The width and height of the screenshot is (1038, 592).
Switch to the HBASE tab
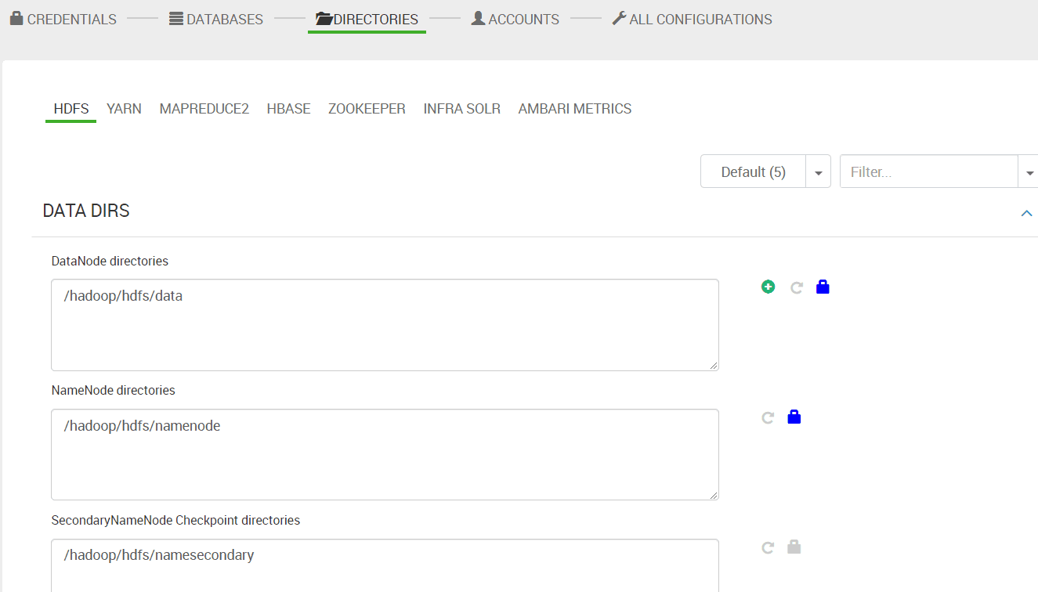coord(288,109)
